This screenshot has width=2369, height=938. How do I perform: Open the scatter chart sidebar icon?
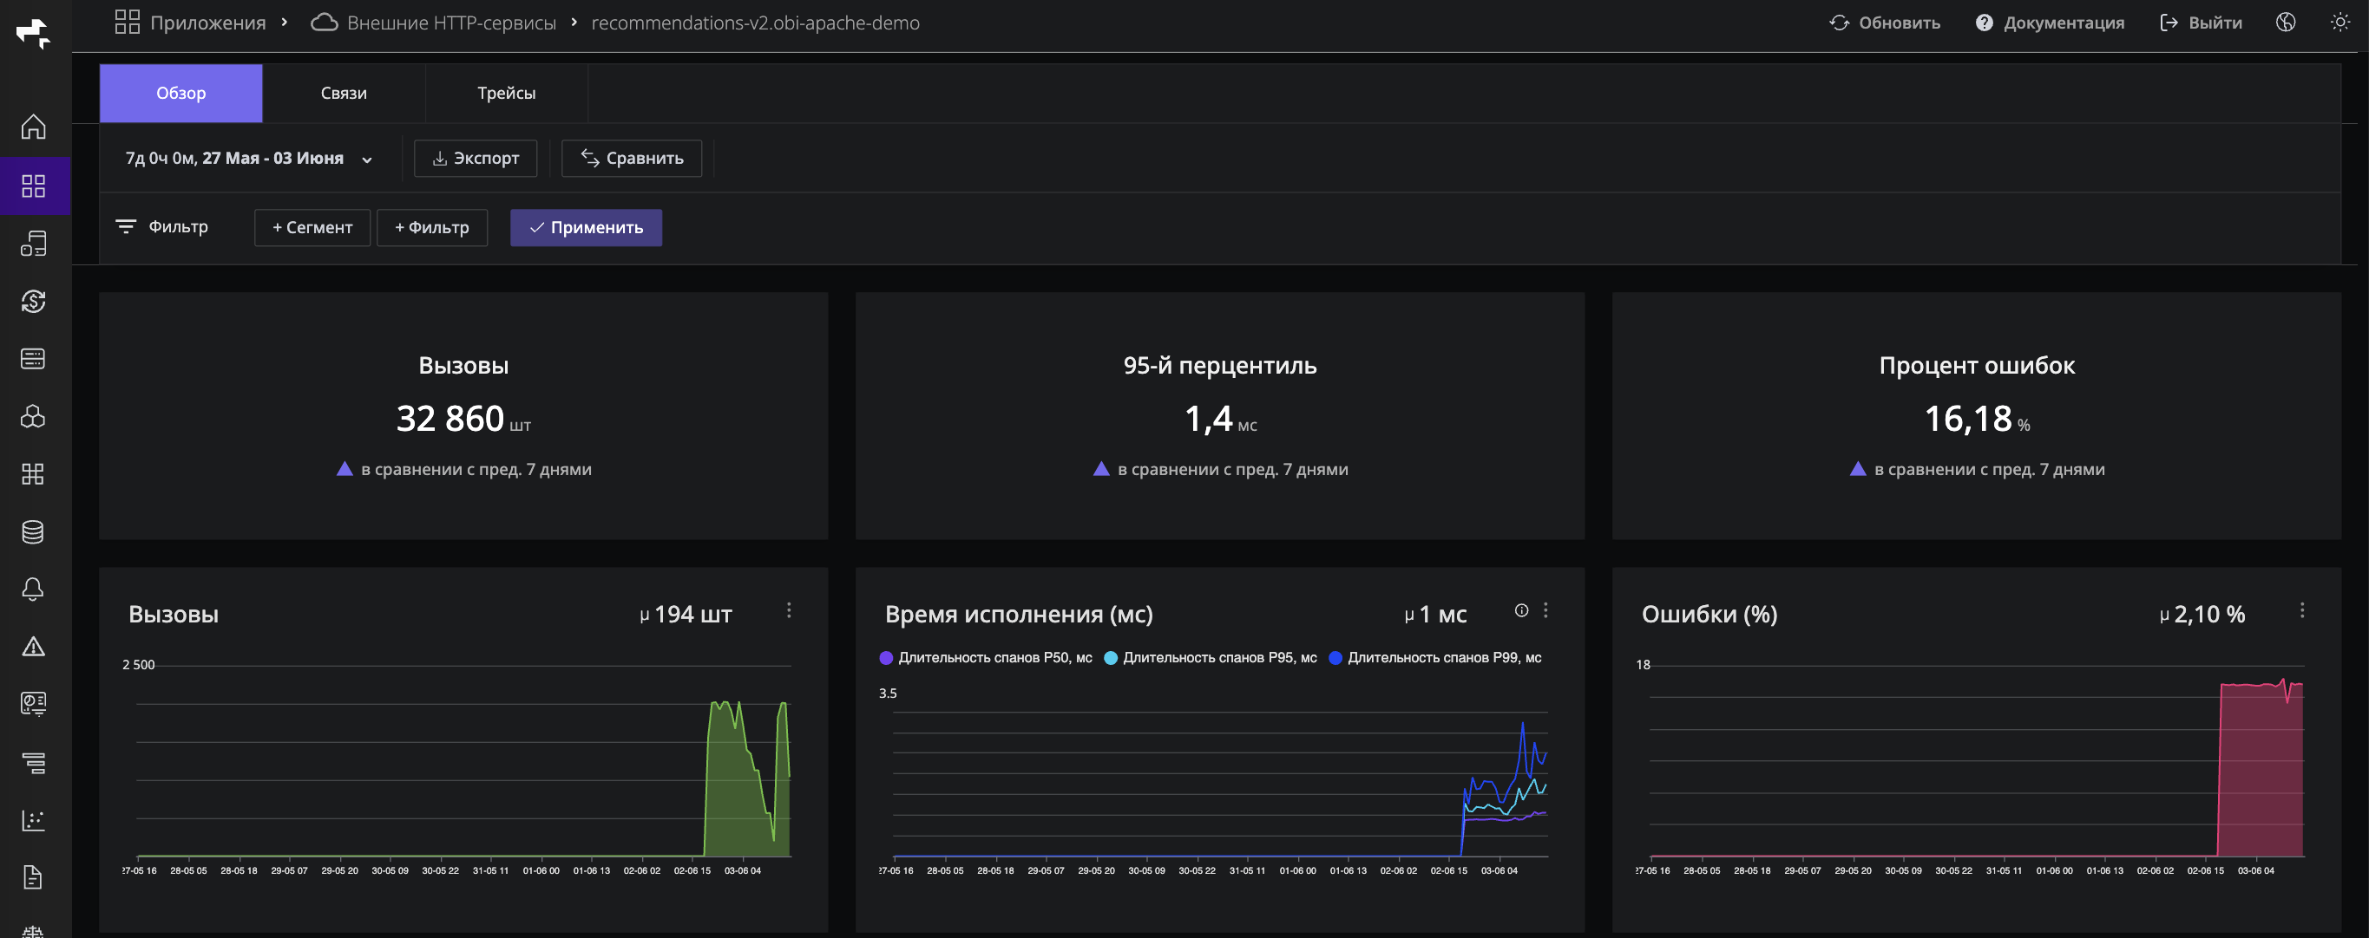click(x=33, y=820)
